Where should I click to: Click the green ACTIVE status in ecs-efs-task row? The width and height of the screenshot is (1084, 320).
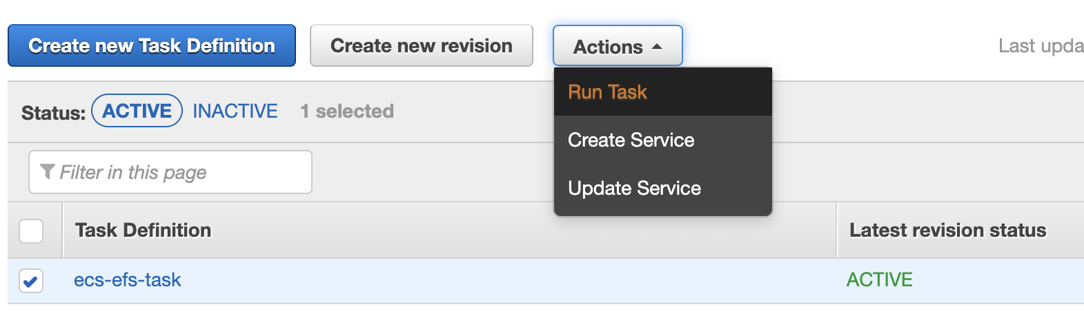point(879,280)
